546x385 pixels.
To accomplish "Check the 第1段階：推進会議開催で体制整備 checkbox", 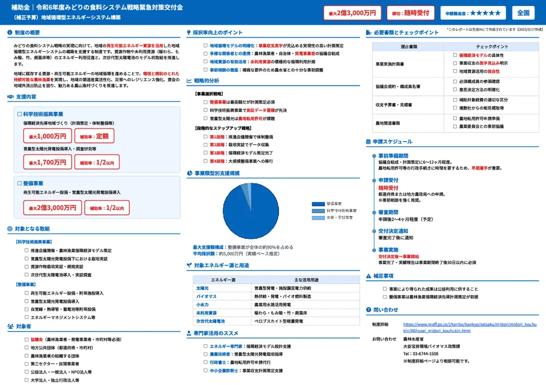I will 205,137.
